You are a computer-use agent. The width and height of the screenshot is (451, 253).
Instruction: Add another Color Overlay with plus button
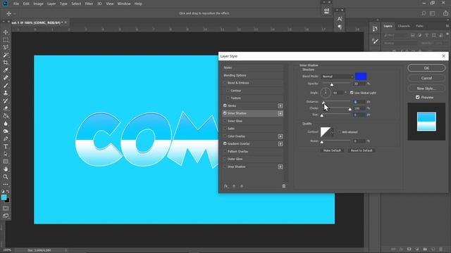[280, 136]
